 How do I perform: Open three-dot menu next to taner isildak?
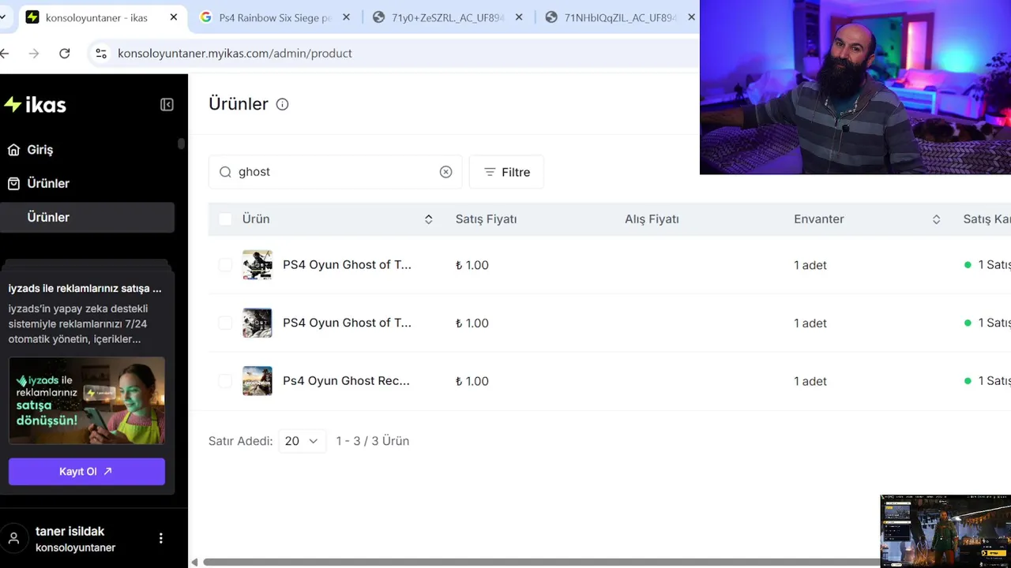(x=161, y=538)
